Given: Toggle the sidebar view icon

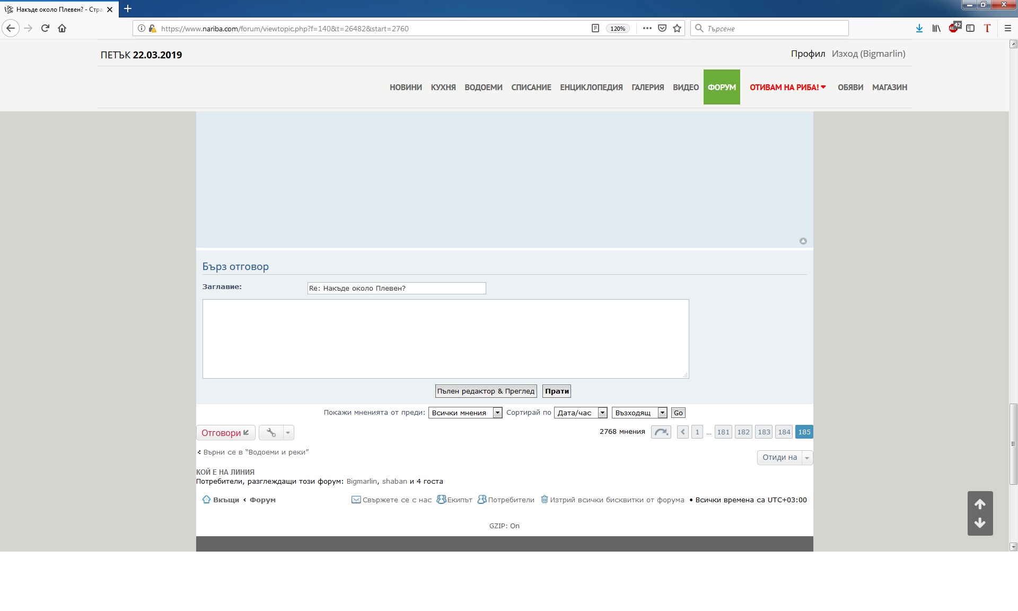Looking at the screenshot, I should tap(970, 28).
